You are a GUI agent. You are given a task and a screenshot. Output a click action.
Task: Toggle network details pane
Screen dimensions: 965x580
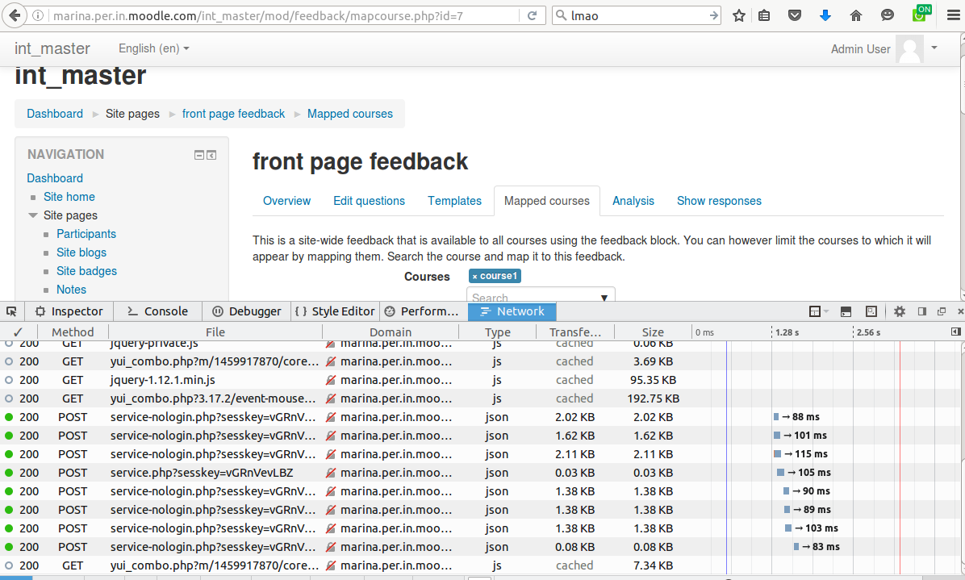(955, 332)
